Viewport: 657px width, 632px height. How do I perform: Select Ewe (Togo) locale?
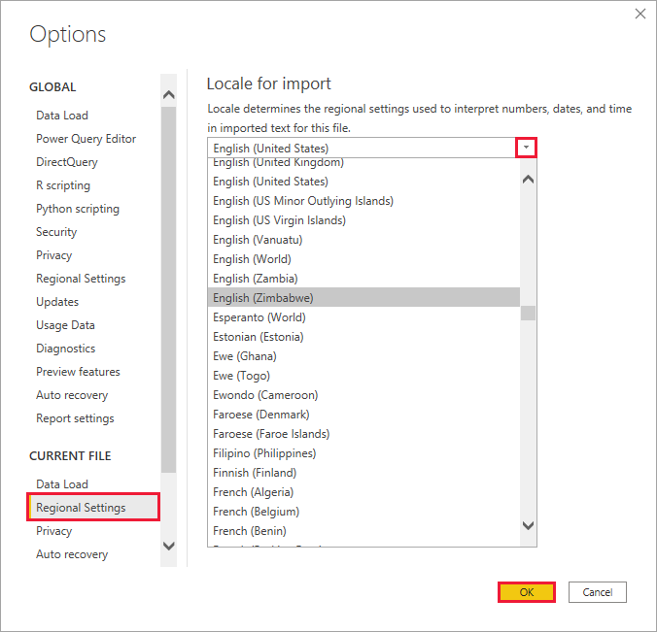363,376
